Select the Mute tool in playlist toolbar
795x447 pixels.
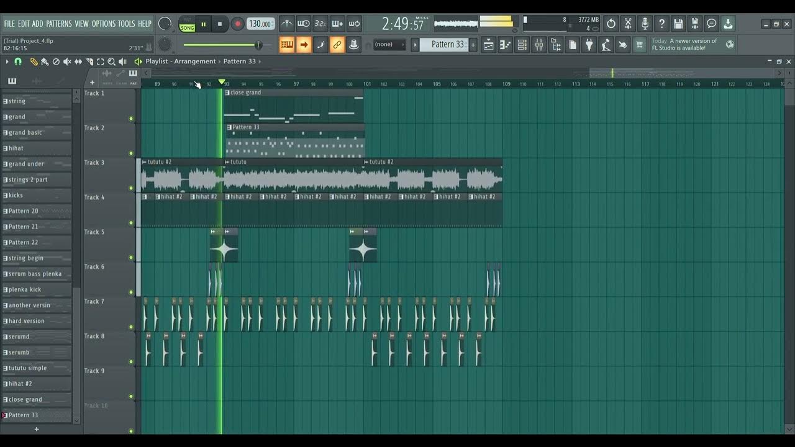click(67, 61)
